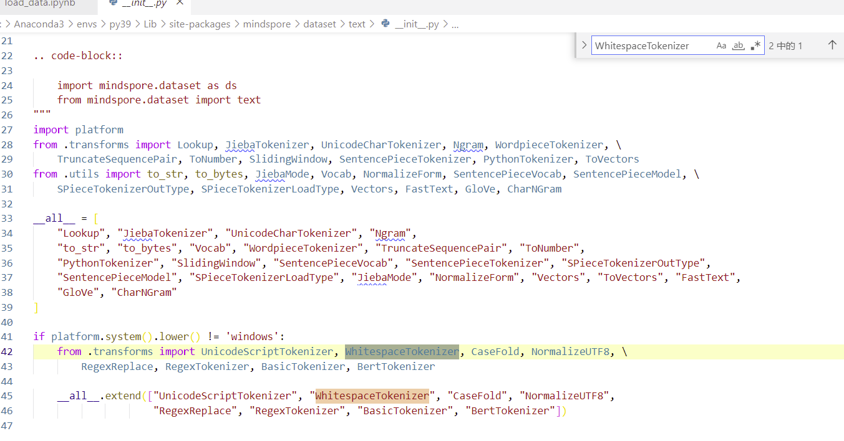844x441 pixels.
Task: Click "NormalizeForm" string on line 37
Action: coord(475,277)
